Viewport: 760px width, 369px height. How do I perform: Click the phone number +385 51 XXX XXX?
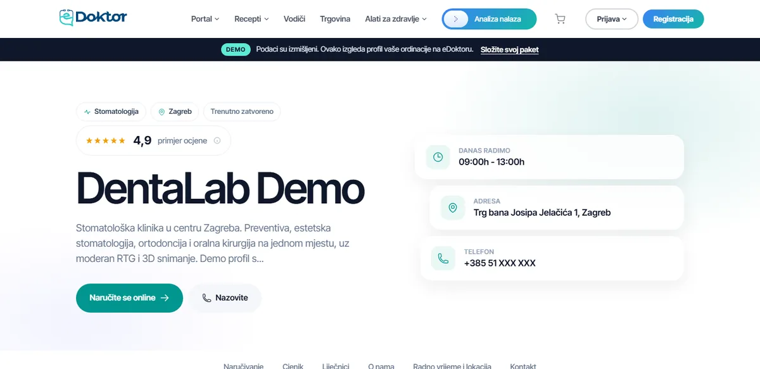[500, 263]
